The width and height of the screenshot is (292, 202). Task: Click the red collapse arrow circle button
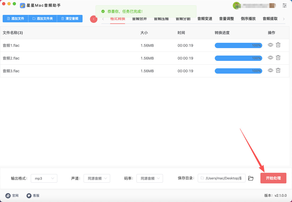click(94, 19)
